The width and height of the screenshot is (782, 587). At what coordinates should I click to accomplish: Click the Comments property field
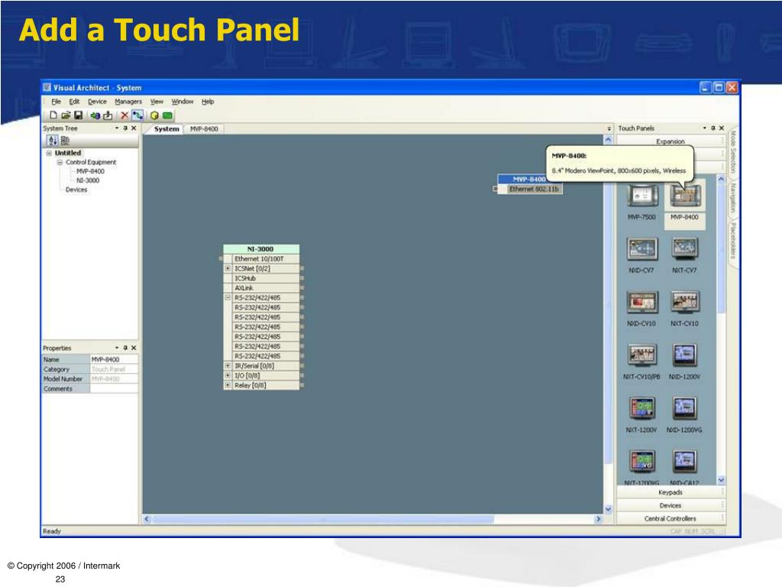(114, 389)
